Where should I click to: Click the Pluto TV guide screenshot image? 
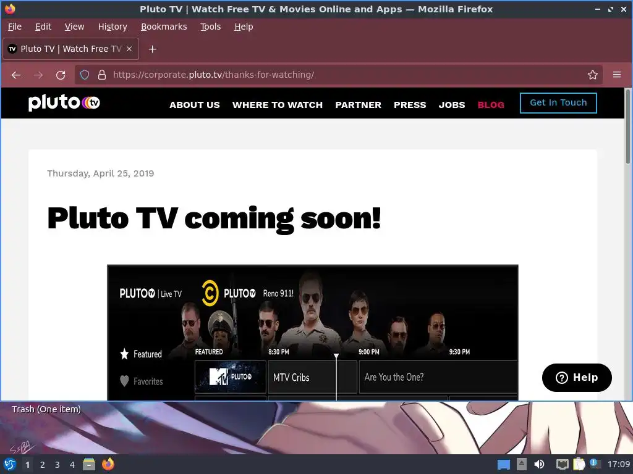click(312, 333)
